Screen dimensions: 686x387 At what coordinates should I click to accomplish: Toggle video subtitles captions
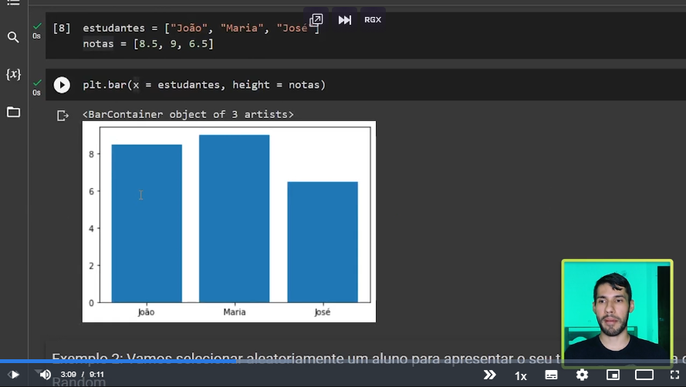(551, 375)
